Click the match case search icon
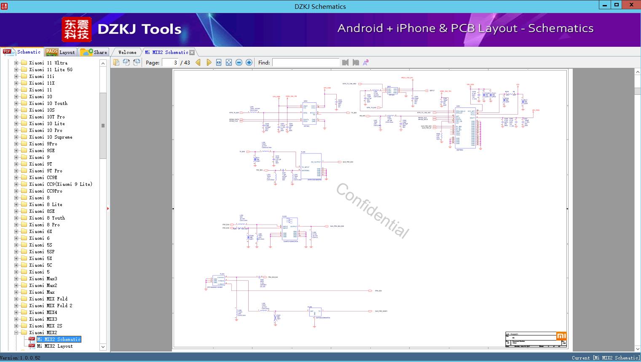 click(x=366, y=62)
